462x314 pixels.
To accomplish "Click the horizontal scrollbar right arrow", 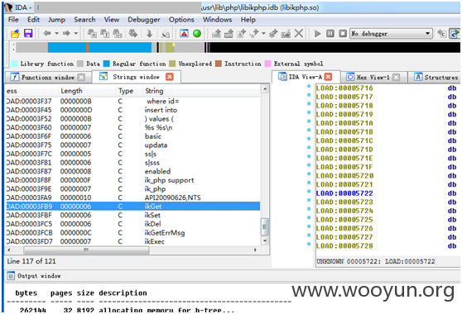I will pyautogui.click(x=255, y=250).
